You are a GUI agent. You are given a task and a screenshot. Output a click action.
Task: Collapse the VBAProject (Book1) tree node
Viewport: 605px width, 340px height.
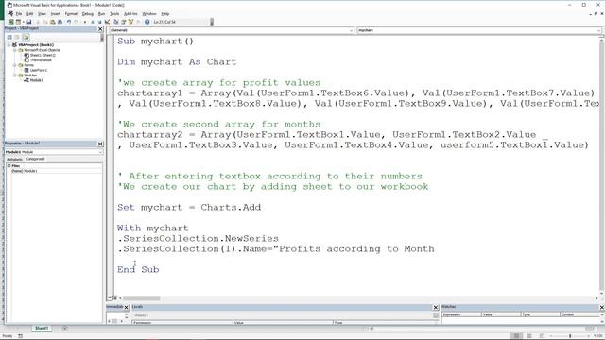9,45
